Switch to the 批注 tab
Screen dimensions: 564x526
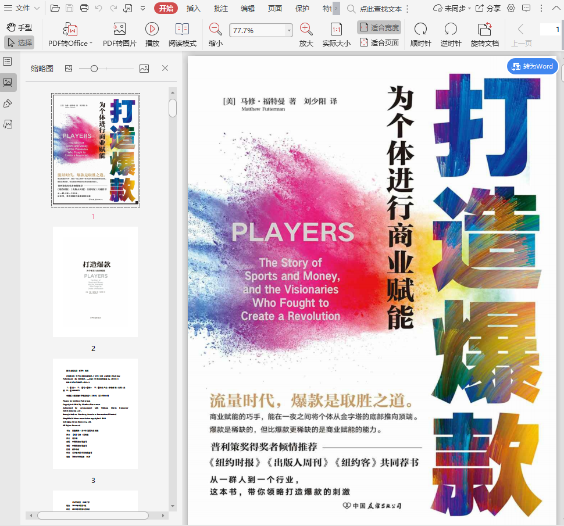(x=221, y=8)
